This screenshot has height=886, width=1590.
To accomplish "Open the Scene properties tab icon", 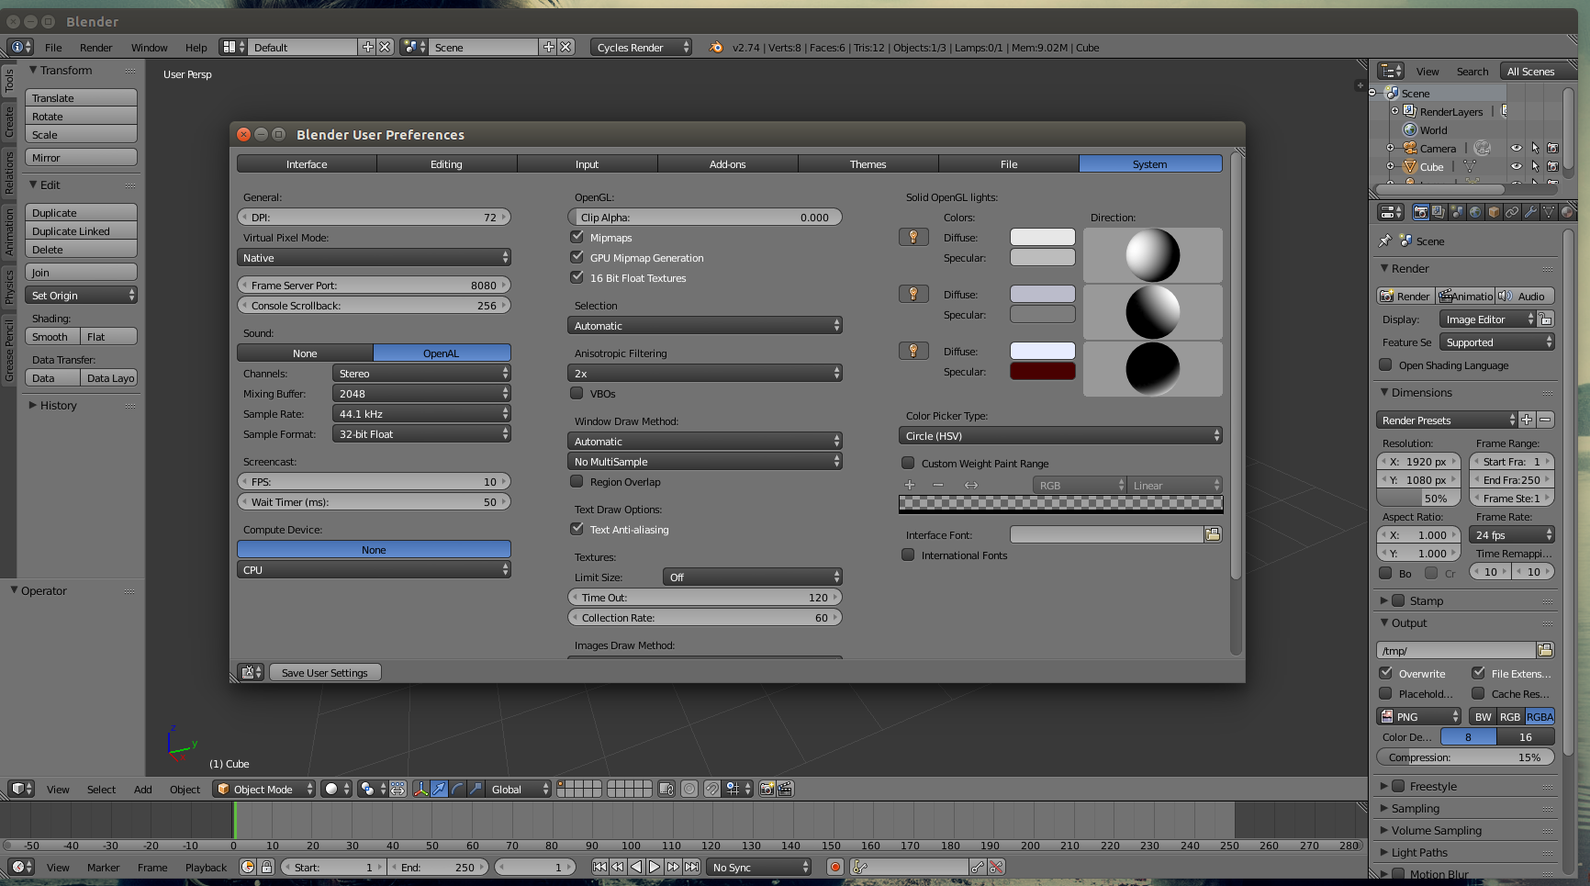I will pos(1457,212).
